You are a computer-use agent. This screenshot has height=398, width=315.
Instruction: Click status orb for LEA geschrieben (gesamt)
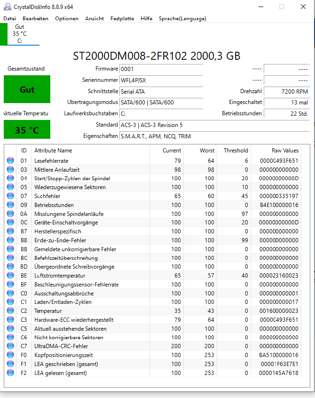click(10, 364)
